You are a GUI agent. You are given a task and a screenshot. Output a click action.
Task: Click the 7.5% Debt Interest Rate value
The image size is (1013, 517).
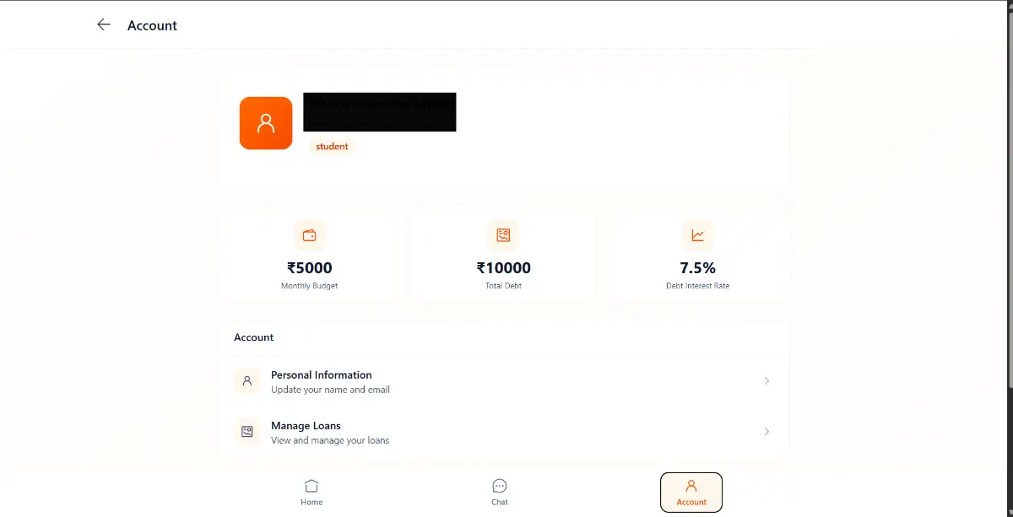(x=697, y=267)
